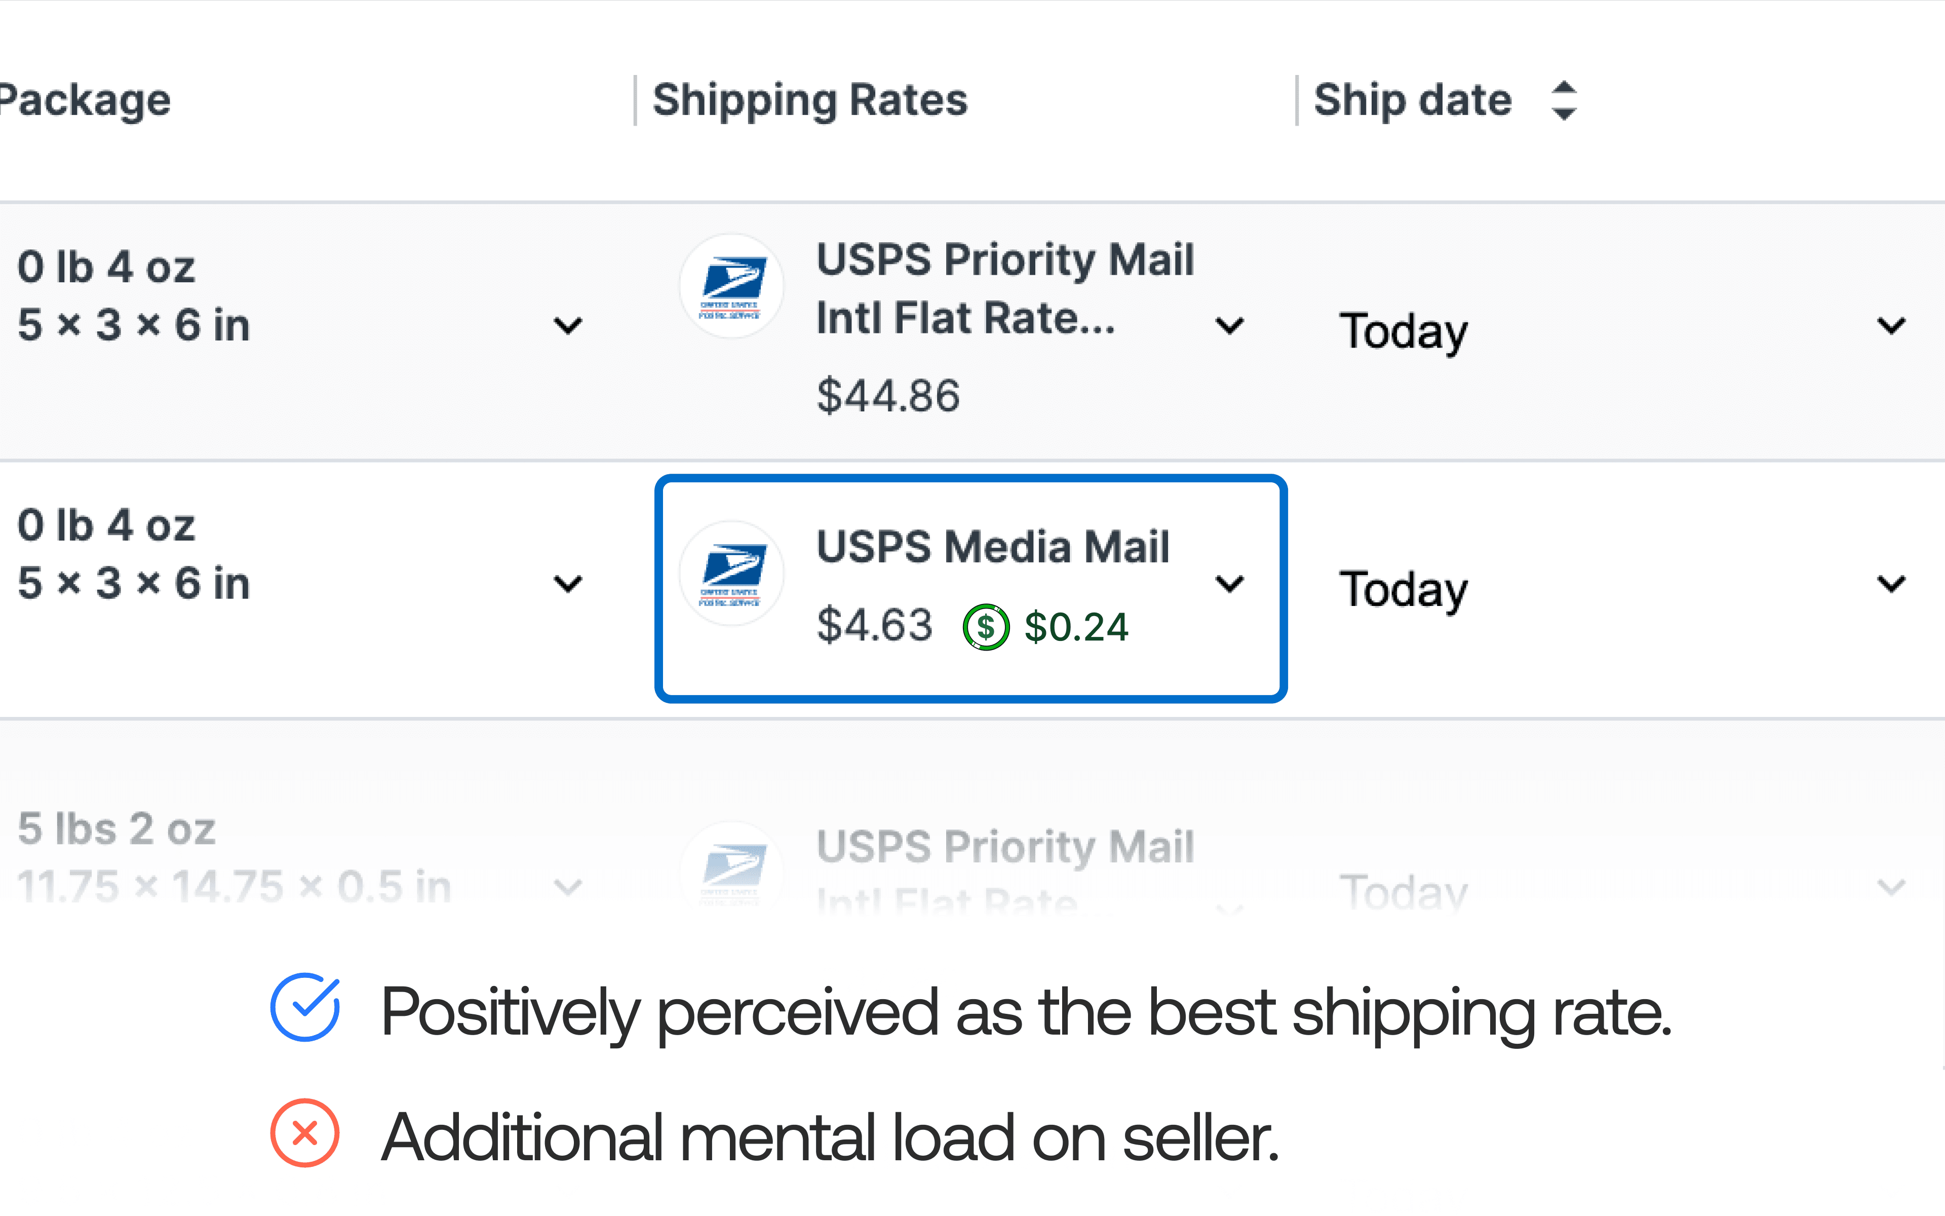Click the $4.63 Media Mail price
Image resolution: width=1945 pixels, height=1216 pixels.
(874, 626)
